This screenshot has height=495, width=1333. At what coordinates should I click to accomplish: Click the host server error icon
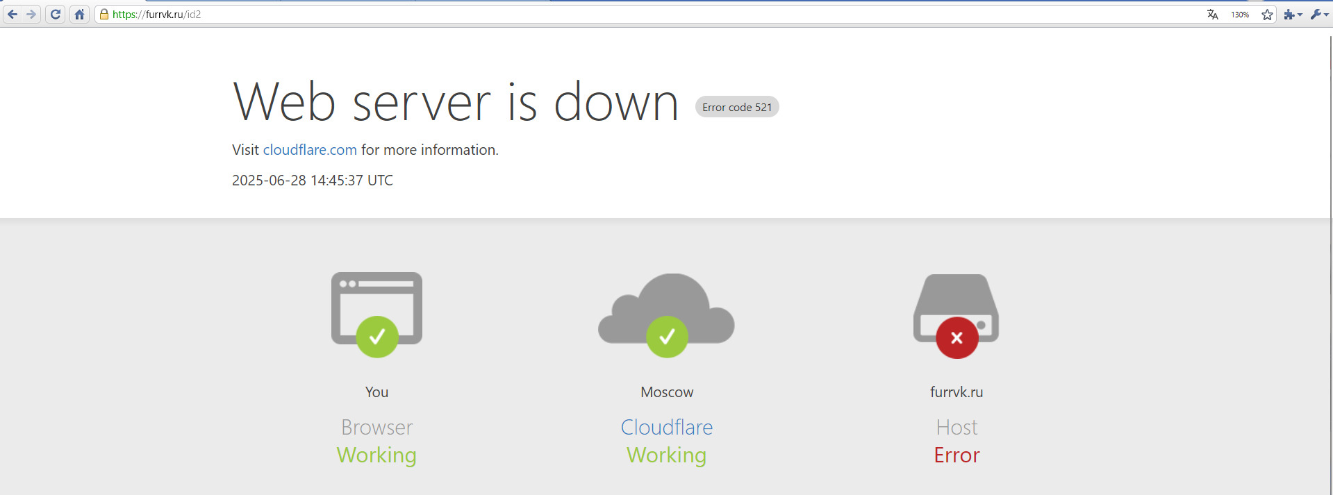click(957, 316)
